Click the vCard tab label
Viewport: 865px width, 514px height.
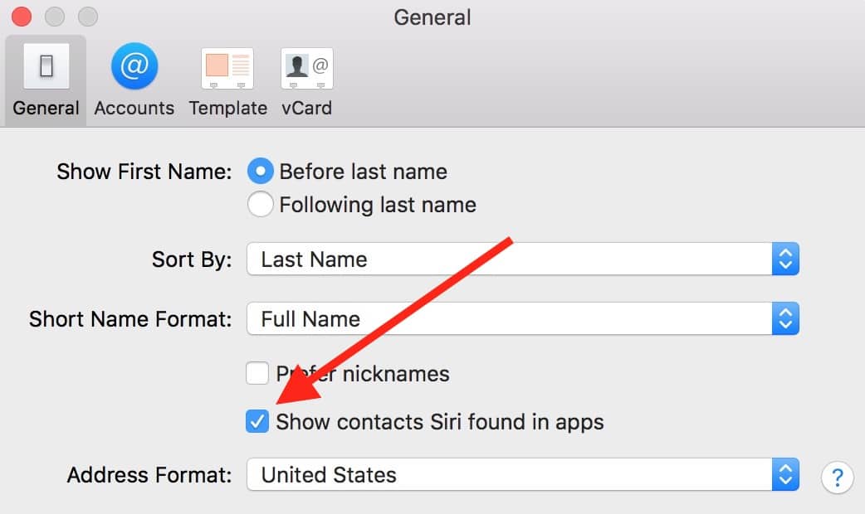[306, 108]
